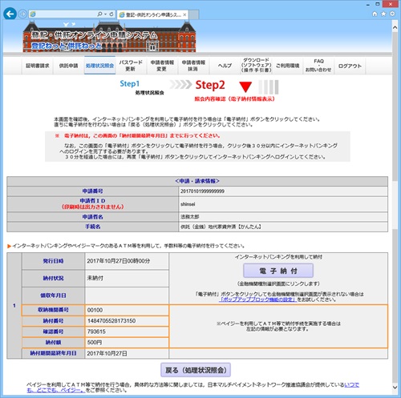401x398 pixels.
Task: Open the ダウンロード (ソフトウェア) menu
Action: (x=256, y=66)
